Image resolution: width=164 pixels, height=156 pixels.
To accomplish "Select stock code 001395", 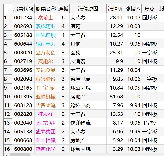I will pyautogui.click(x=23, y=97).
